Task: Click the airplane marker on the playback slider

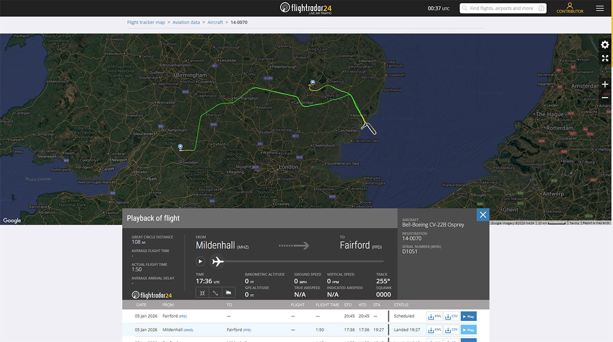Action: pos(218,261)
